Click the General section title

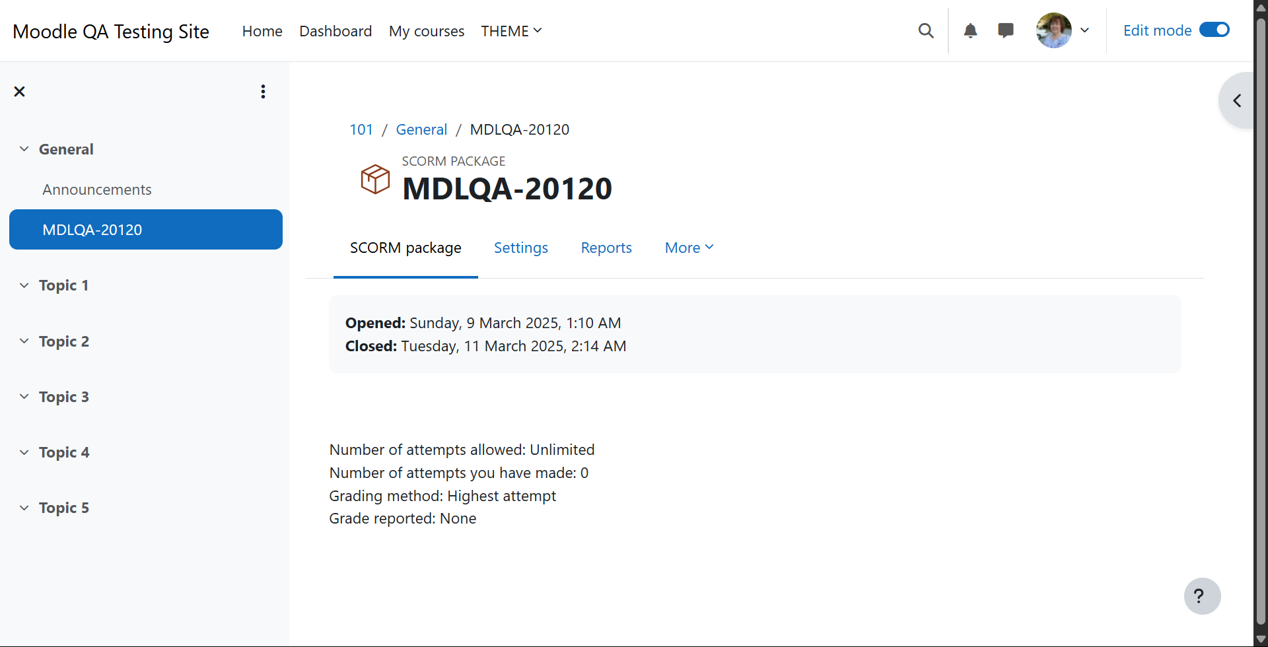pos(66,149)
